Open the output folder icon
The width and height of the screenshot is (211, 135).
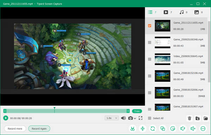click(x=206, y=119)
